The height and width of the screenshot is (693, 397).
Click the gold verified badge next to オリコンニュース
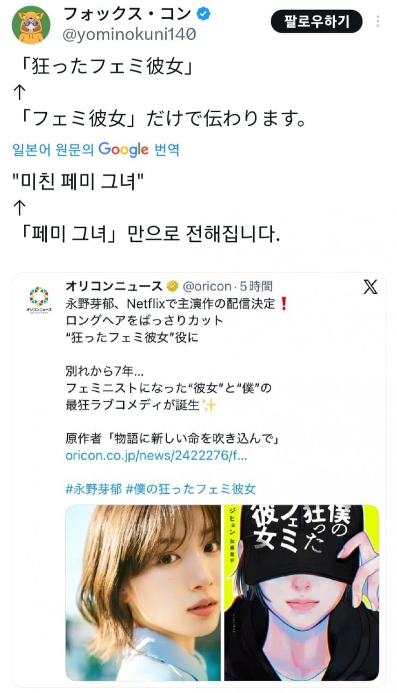click(172, 286)
